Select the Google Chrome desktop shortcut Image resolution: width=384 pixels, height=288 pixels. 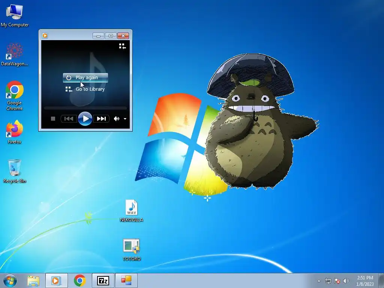click(15, 96)
